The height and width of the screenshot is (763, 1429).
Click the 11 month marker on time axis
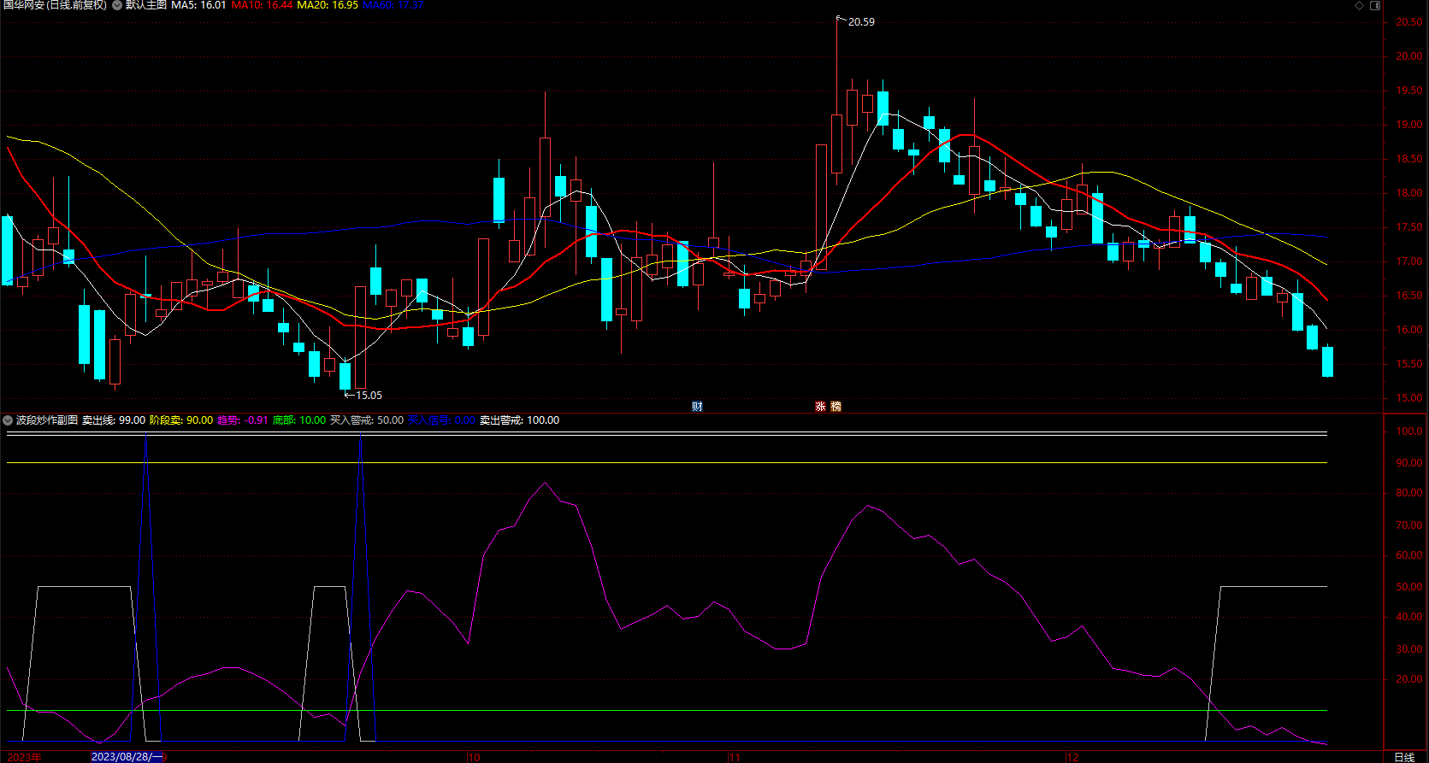(x=735, y=757)
